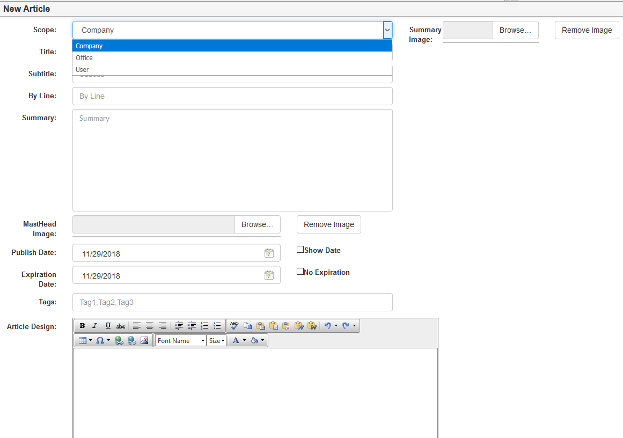Image resolution: width=623 pixels, height=438 pixels.
Task: Remove link using the unlink icon
Action: [131, 341]
